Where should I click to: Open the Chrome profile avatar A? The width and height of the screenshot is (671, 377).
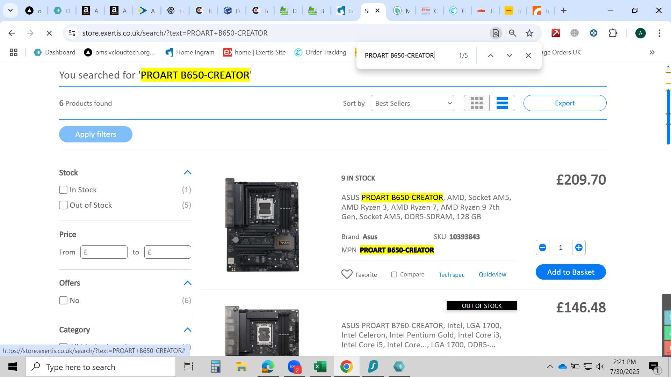tap(640, 33)
